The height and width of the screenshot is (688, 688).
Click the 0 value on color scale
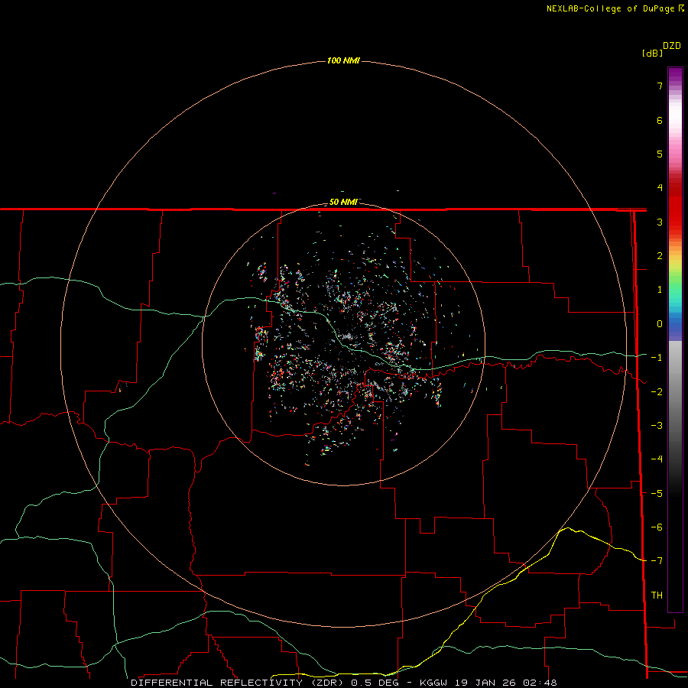[660, 324]
